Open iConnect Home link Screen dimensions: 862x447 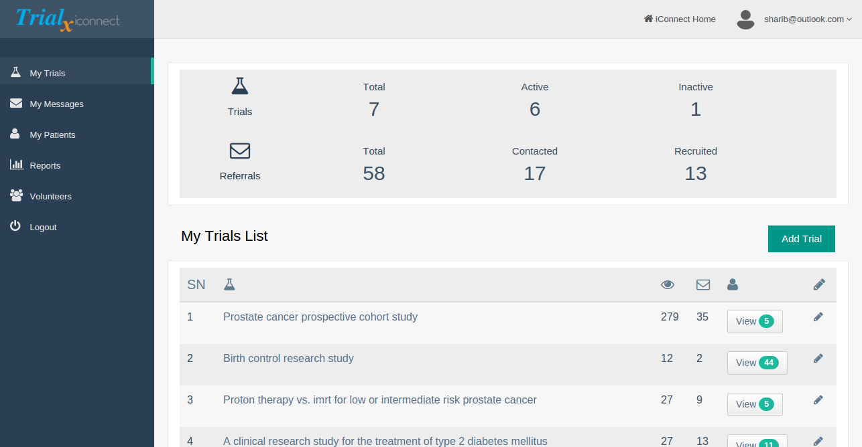click(680, 19)
